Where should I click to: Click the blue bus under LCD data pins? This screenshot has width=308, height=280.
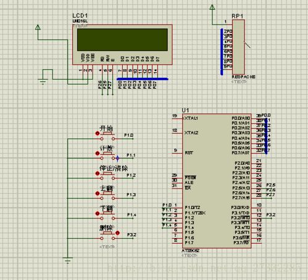pyautogui.click(x=143, y=79)
